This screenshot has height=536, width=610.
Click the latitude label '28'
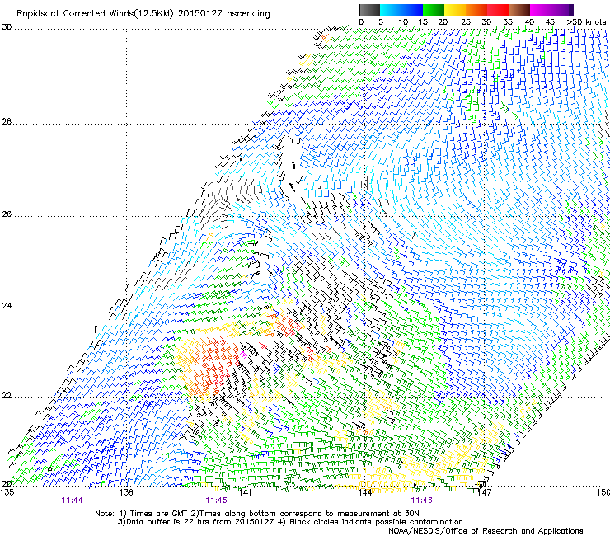[7, 122]
